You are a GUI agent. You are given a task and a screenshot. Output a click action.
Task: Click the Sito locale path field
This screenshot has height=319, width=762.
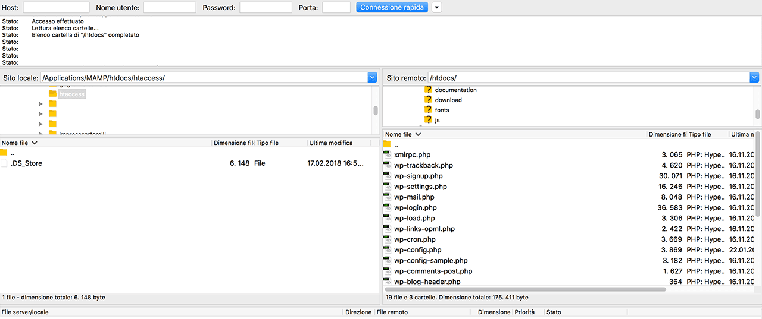coord(204,78)
